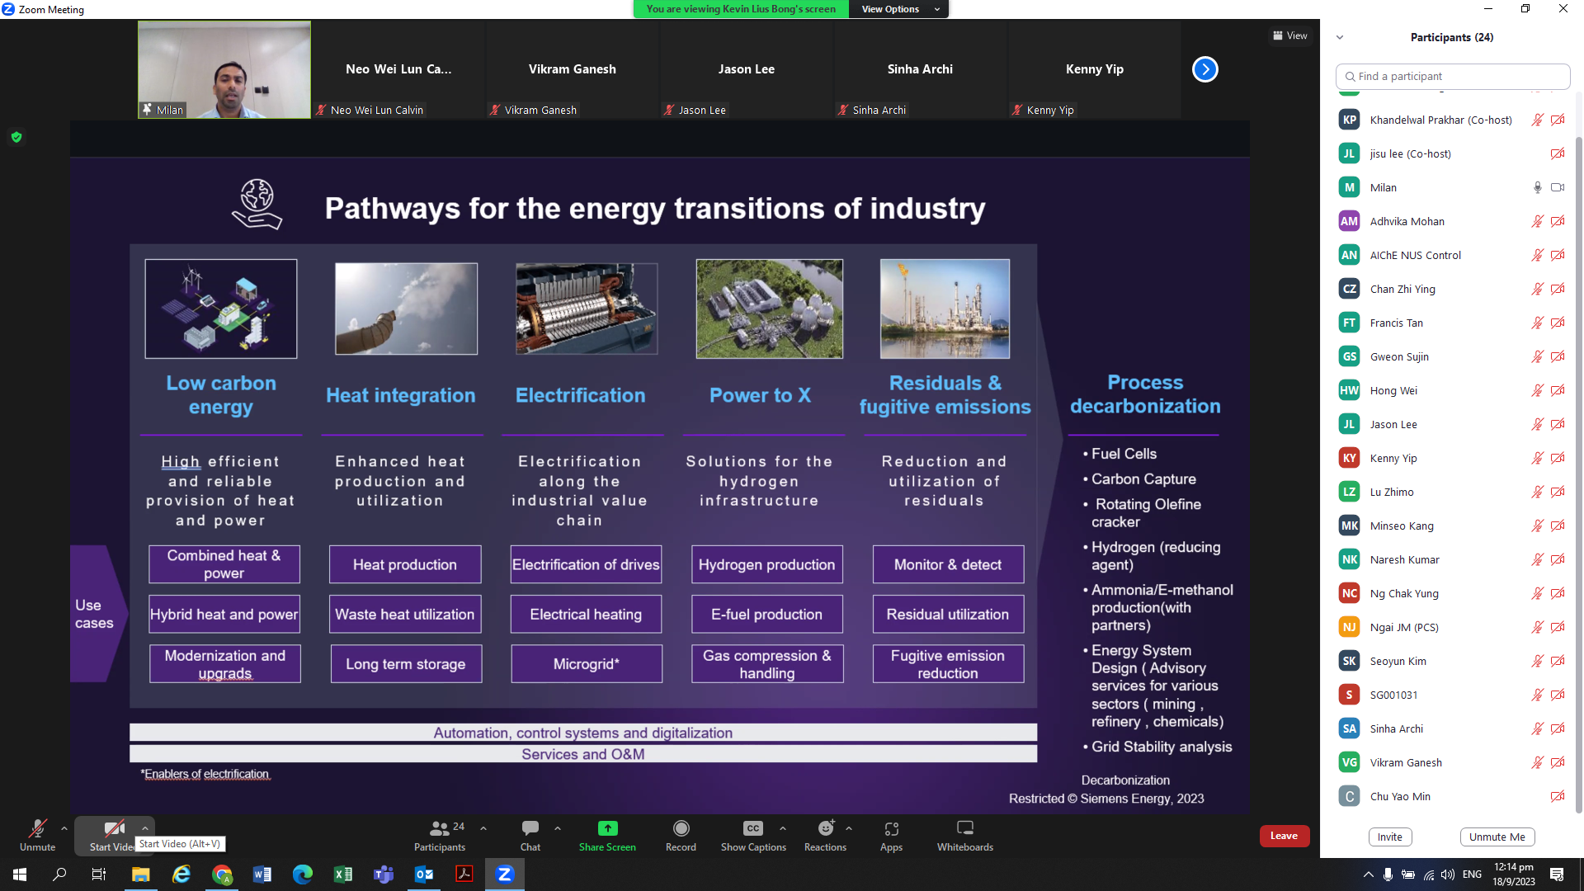Viewport: 1584px width, 891px height.
Task: Show hidden tray icons arrow
Action: [x=1369, y=874]
